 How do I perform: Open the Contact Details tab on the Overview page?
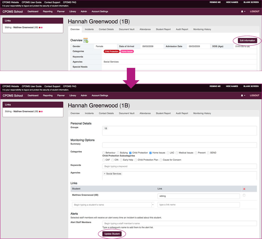[x=106, y=29]
